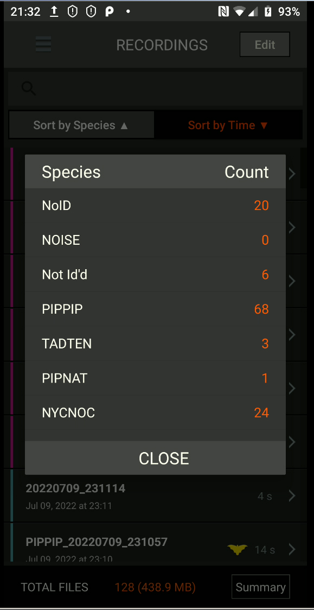The height and width of the screenshot is (610, 314).
Task: Open chevron for PIPPIP_20220709_231057 recording
Action: 292,549
